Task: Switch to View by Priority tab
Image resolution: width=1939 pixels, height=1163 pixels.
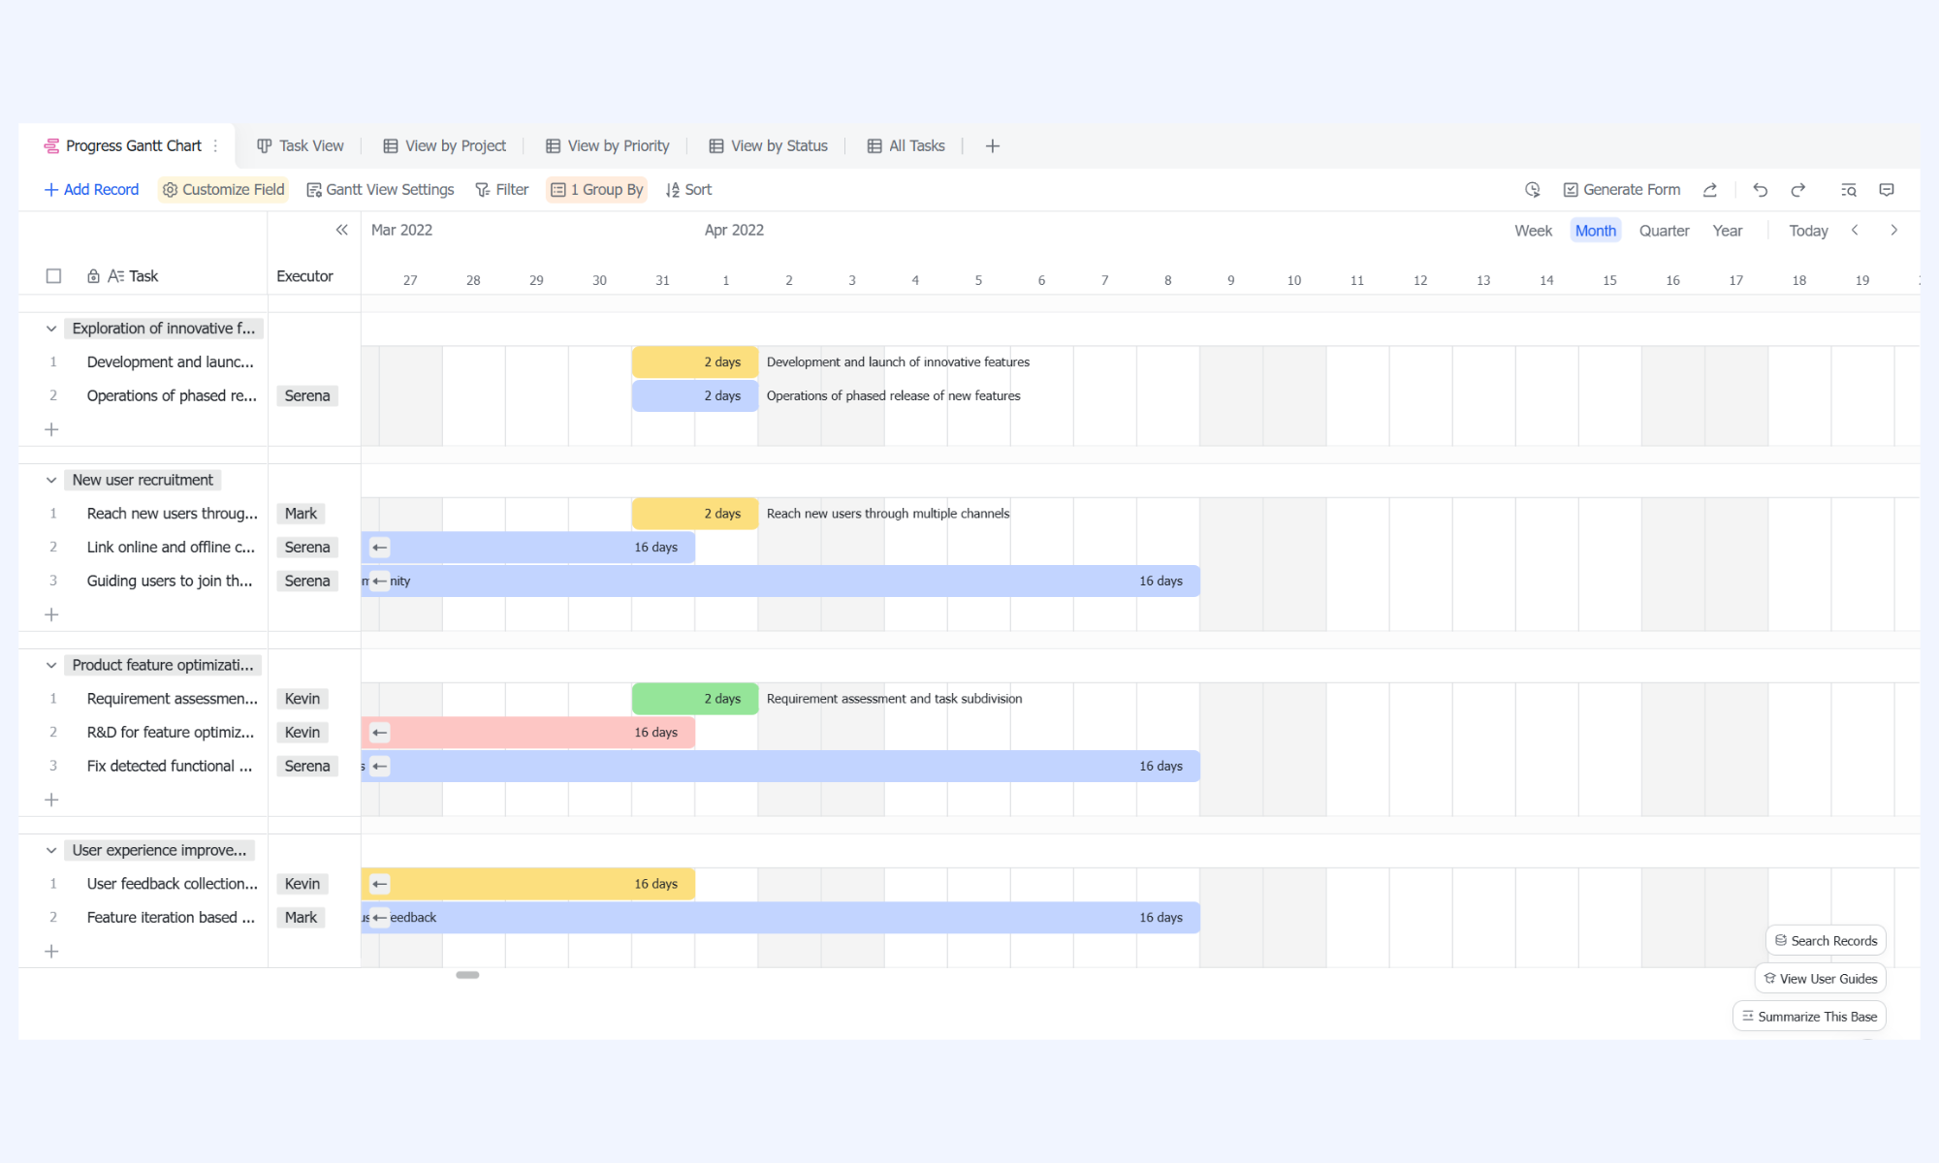Action: 608,146
